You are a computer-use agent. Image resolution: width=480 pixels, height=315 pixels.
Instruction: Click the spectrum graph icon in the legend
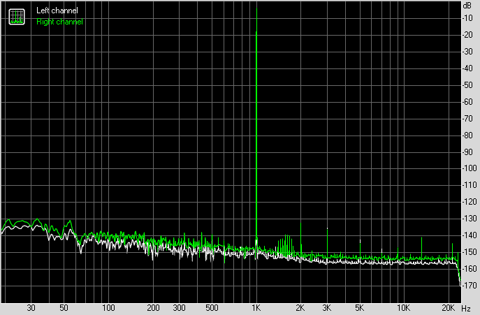point(15,15)
